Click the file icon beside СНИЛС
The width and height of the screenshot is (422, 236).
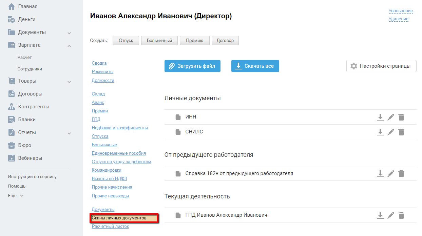point(178,132)
